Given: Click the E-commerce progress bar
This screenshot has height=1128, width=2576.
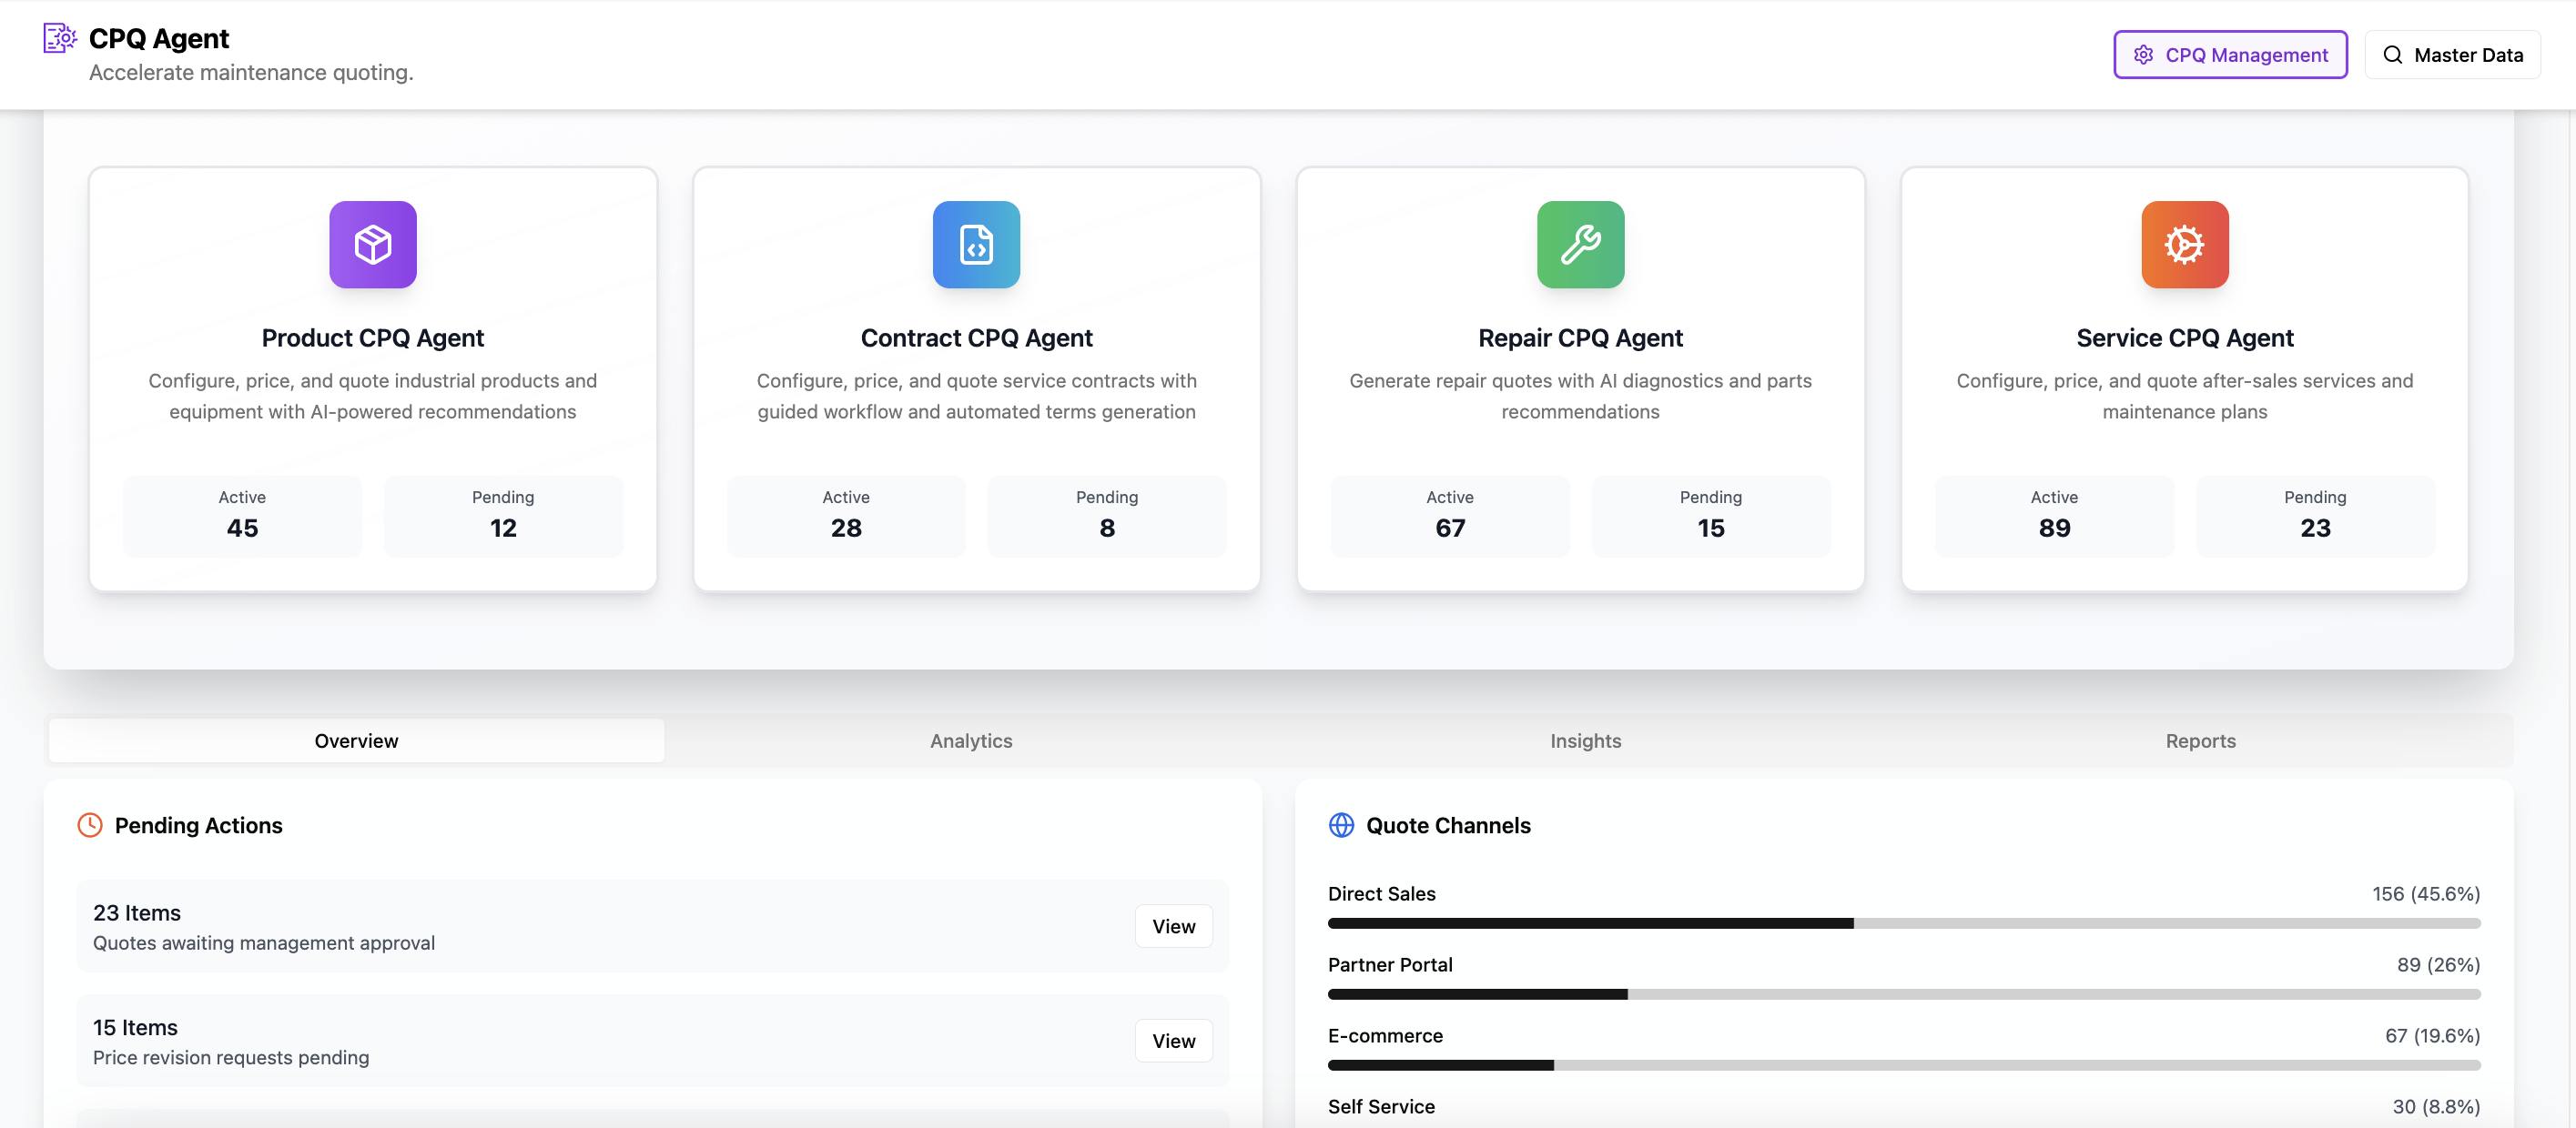Looking at the screenshot, I should click(1903, 1065).
